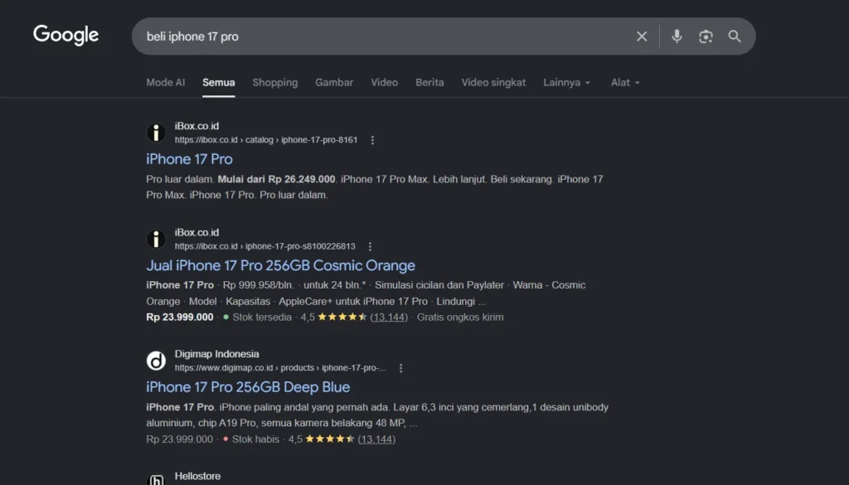The image size is (849, 485).
Task: Start voice search with microphone icon
Action: click(677, 36)
